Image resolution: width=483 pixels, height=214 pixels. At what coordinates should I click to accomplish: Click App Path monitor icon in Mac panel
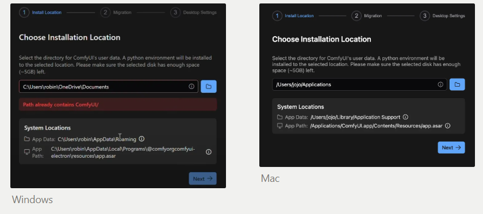click(279, 126)
